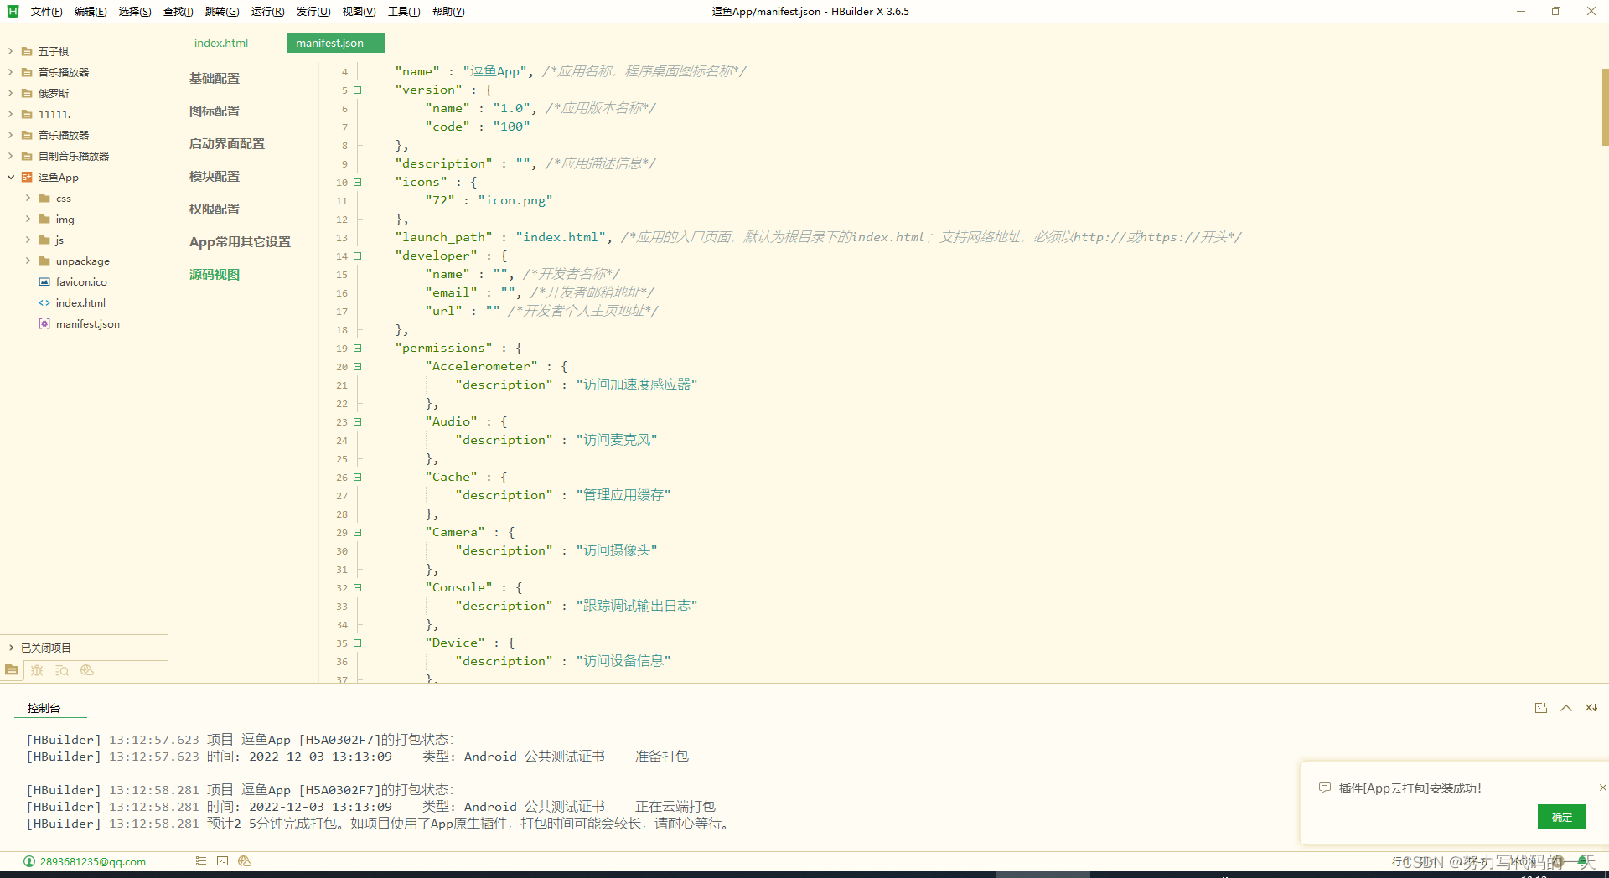1609x878 pixels.
Task: Open the cloud icon in sidebar footer
Action: 87,670
